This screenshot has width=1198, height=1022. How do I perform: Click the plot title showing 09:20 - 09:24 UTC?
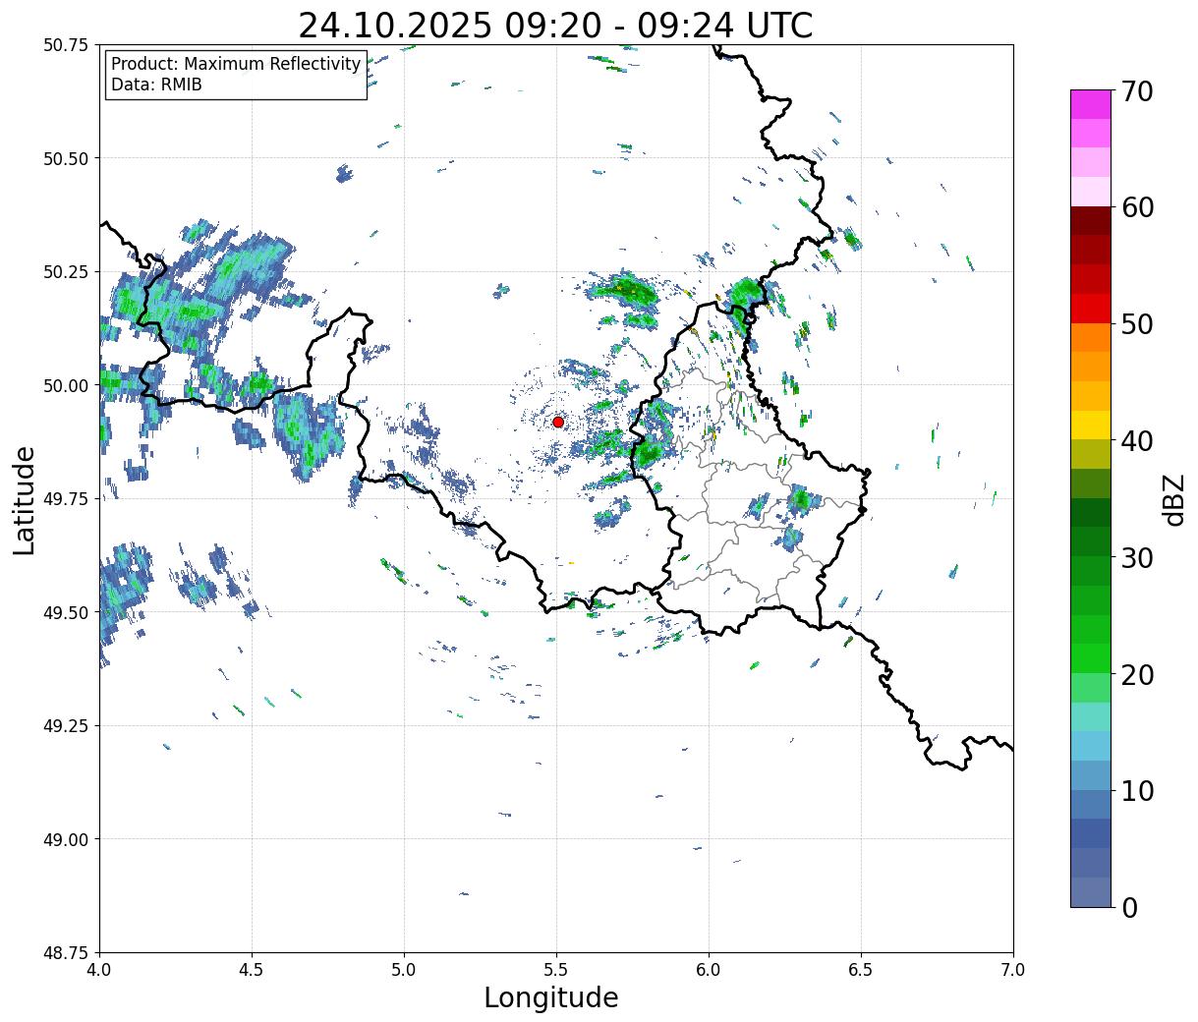[555, 25]
